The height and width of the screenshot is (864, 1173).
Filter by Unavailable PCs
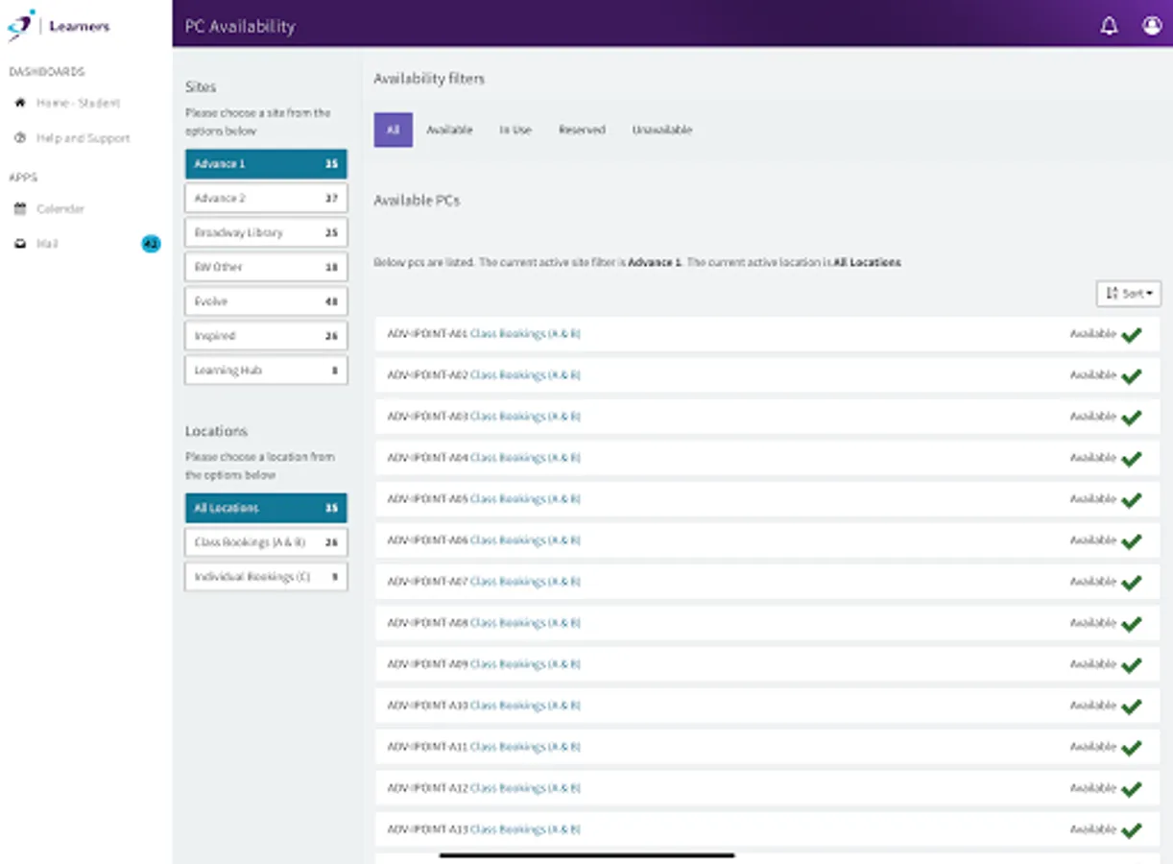(x=662, y=130)
